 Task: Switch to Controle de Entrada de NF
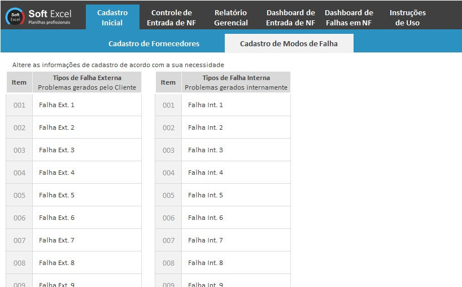[172, 17]
